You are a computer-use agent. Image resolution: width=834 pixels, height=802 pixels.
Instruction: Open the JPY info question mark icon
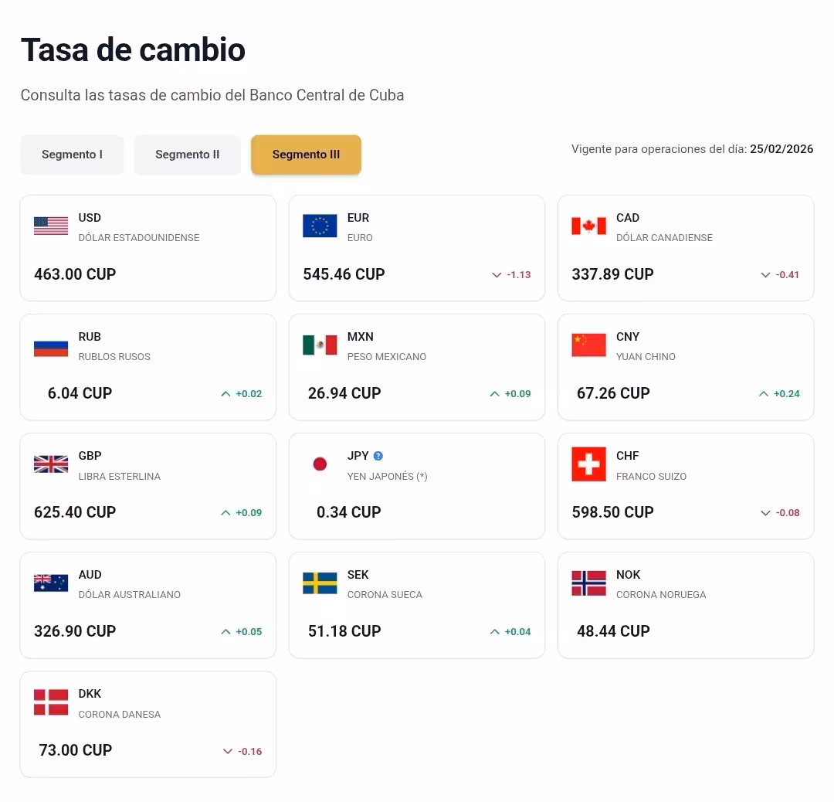point(378,456)
